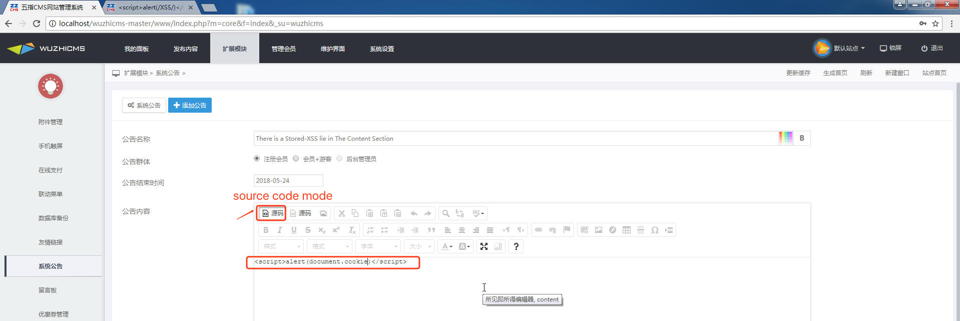Select 会员+游客 radio button
This screenshot has width=960, height=321.
pos(296,158)
